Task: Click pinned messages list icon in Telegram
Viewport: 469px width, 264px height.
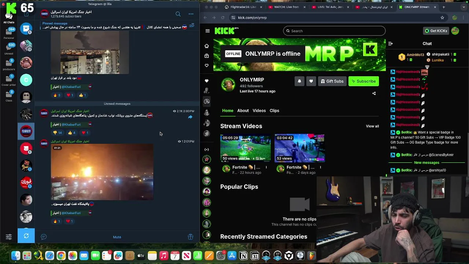Action: (x=192, y=25)
